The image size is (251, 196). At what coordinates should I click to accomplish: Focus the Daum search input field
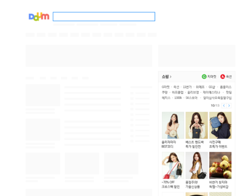pyautogui.click(x=104, y=17)
